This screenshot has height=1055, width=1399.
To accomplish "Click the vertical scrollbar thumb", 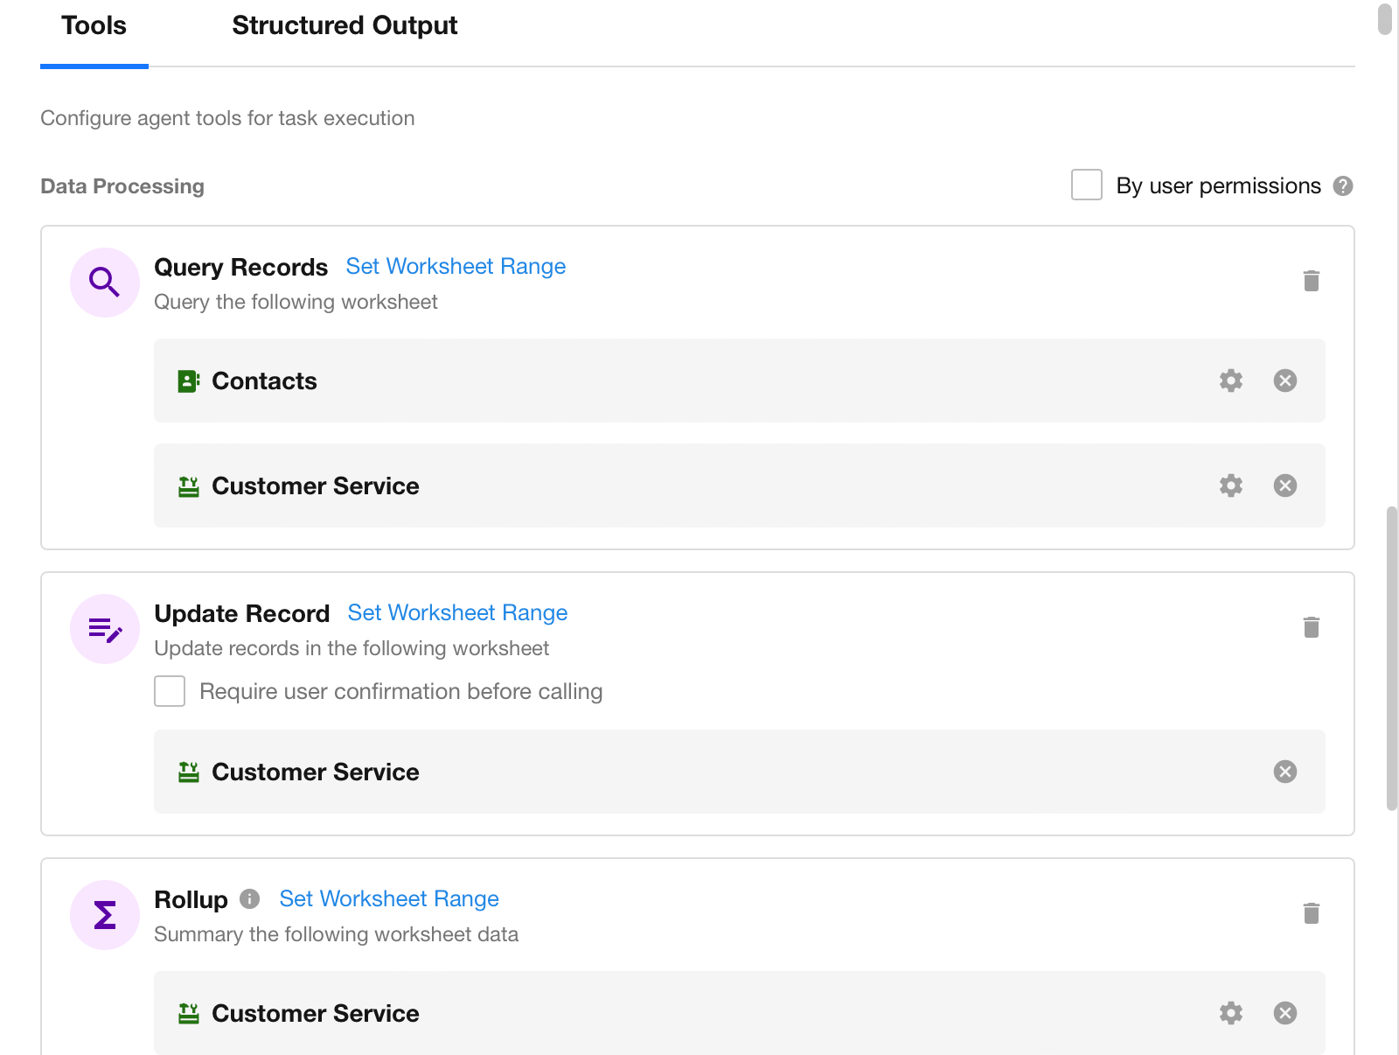I will pos(1391,656).
